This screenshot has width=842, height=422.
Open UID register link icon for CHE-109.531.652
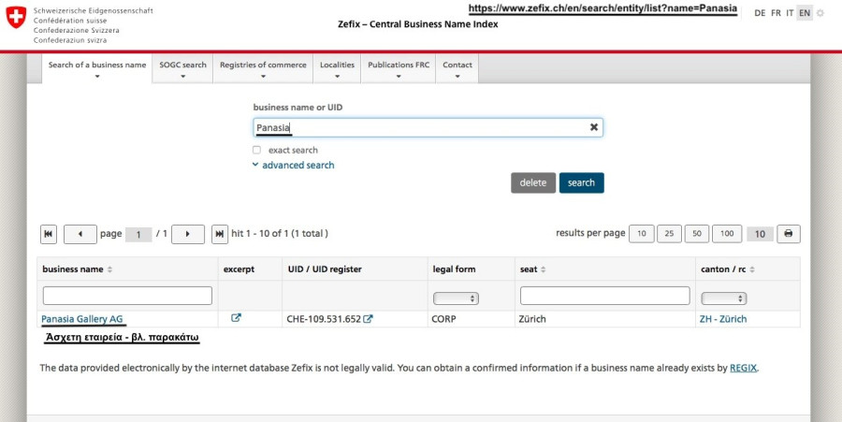(x=368, y=319)
